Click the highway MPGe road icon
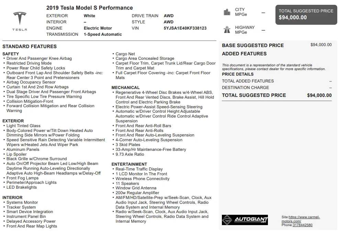 tap(227, 30)
